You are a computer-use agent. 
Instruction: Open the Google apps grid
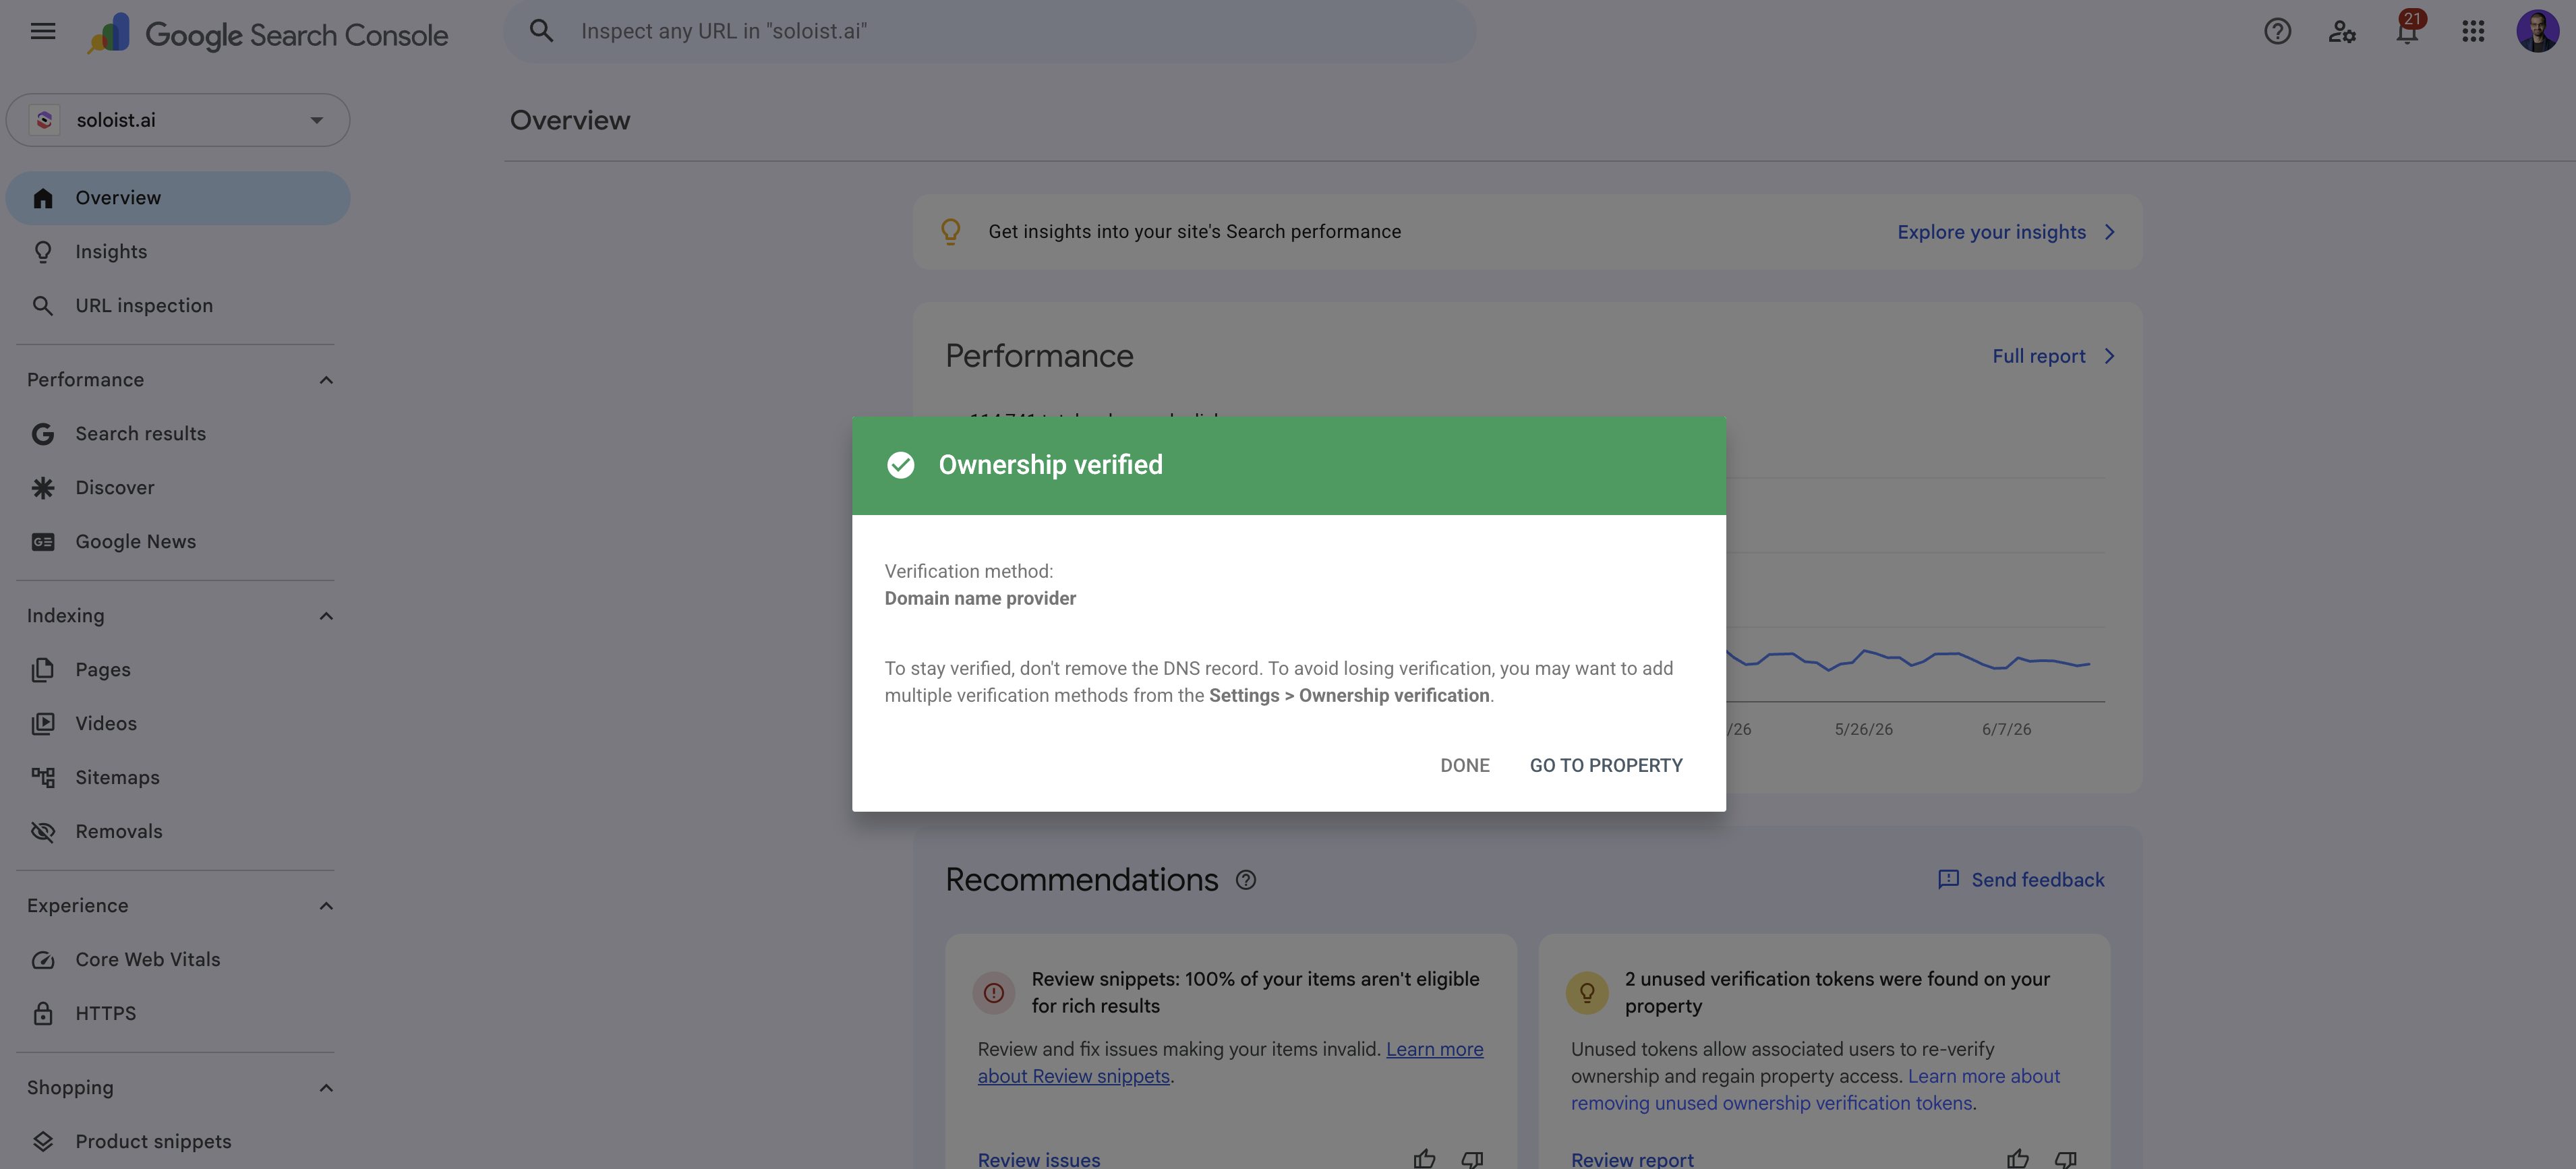point(2472,31)
